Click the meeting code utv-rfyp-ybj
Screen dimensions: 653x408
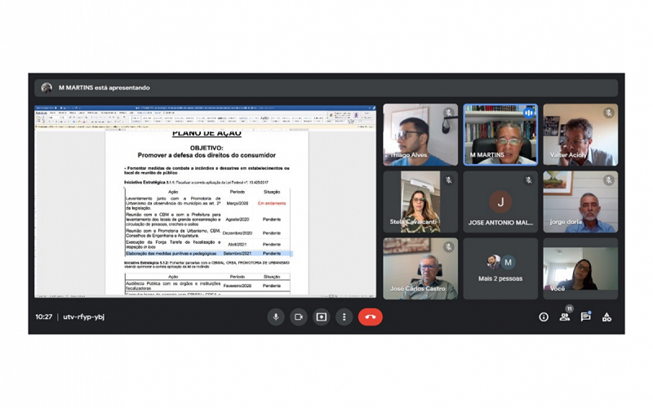coord(84,317)
